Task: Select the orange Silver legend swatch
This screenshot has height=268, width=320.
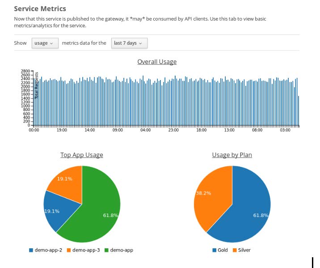Action: point(235,250)
